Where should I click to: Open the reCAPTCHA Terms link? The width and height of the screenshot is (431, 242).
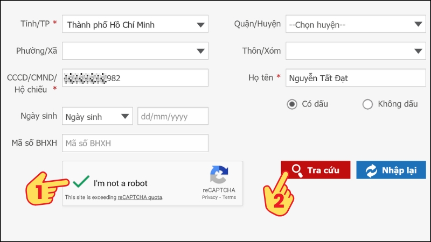coord(230,197)
